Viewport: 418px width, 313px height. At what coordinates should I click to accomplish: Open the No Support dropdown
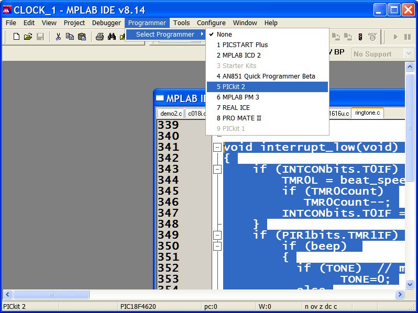point(409,54)
